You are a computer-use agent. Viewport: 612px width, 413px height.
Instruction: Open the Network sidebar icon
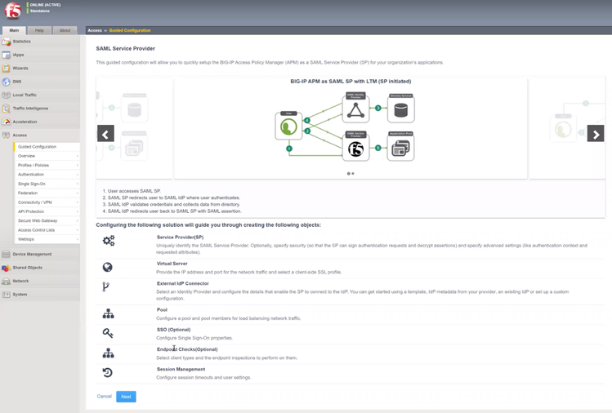[x=6, y=281]
